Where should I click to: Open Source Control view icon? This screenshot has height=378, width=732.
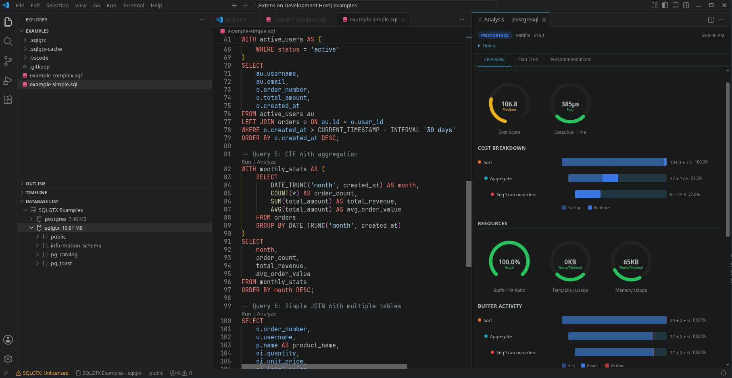click(8, 61)
